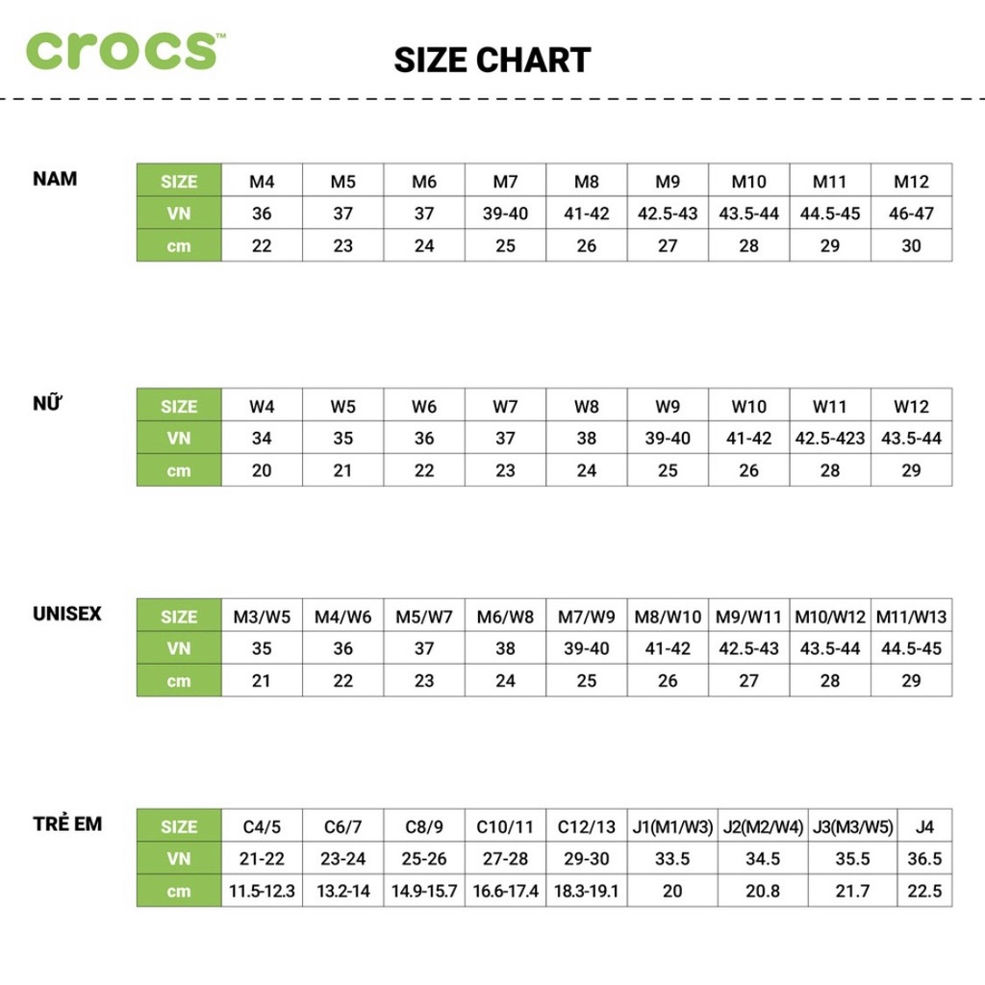Click the TRẺ EM section label

pos(66,824)
